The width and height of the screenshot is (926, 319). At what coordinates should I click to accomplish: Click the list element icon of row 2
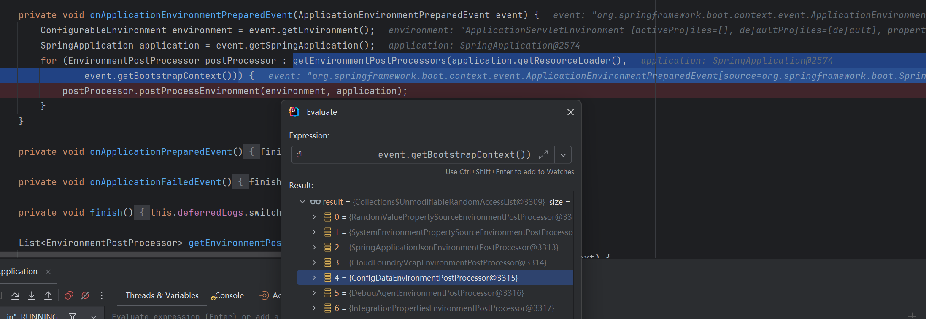pos(327,247)
